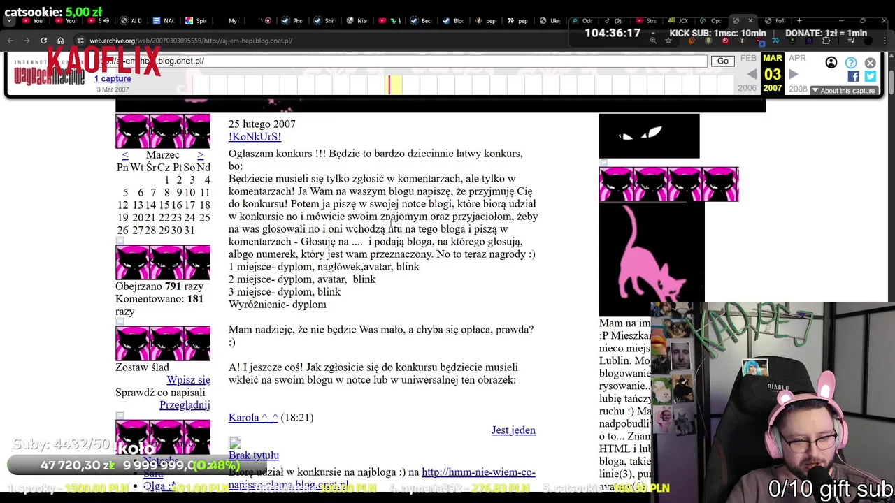Close the Wayback toolbar

coord(870,63)
